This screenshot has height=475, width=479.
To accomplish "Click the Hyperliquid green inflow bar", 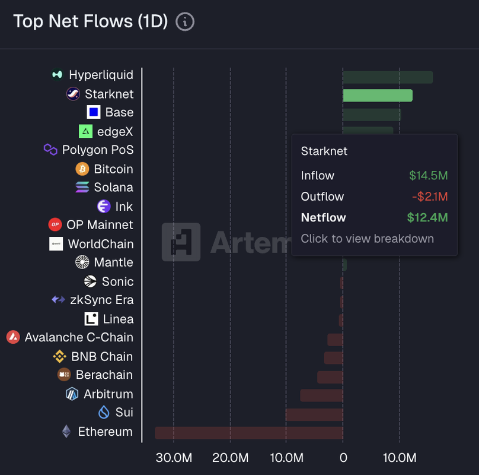I will pyautogui.click(x=388, y=77).
